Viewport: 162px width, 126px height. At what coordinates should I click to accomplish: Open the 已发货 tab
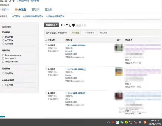(x=48, y=10)
